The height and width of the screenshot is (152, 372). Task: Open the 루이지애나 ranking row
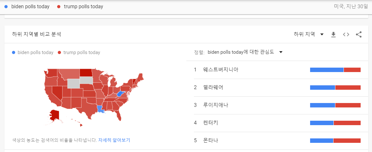tap(216, 105)
